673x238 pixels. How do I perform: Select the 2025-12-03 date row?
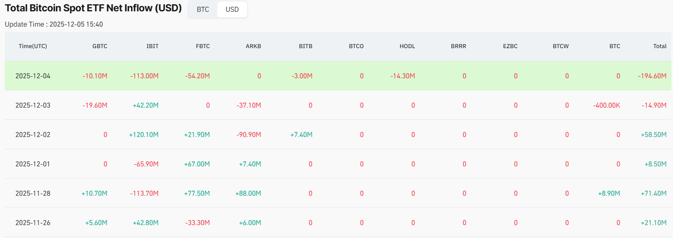[33, 105]
